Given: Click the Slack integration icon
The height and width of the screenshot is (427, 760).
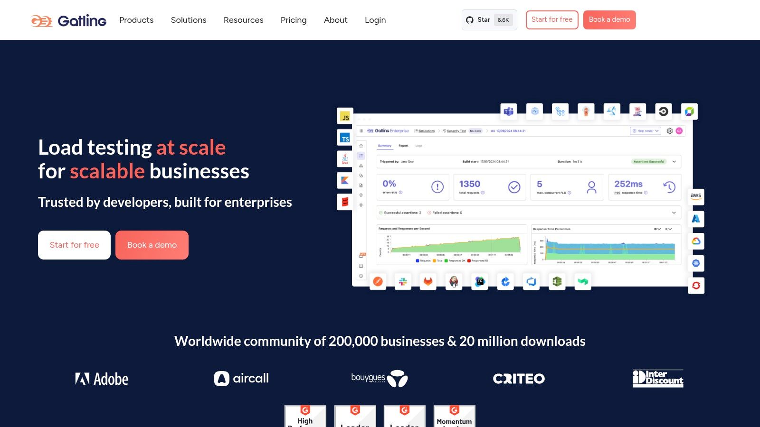Looking at the screenshot, I should [x=403, y=281].
